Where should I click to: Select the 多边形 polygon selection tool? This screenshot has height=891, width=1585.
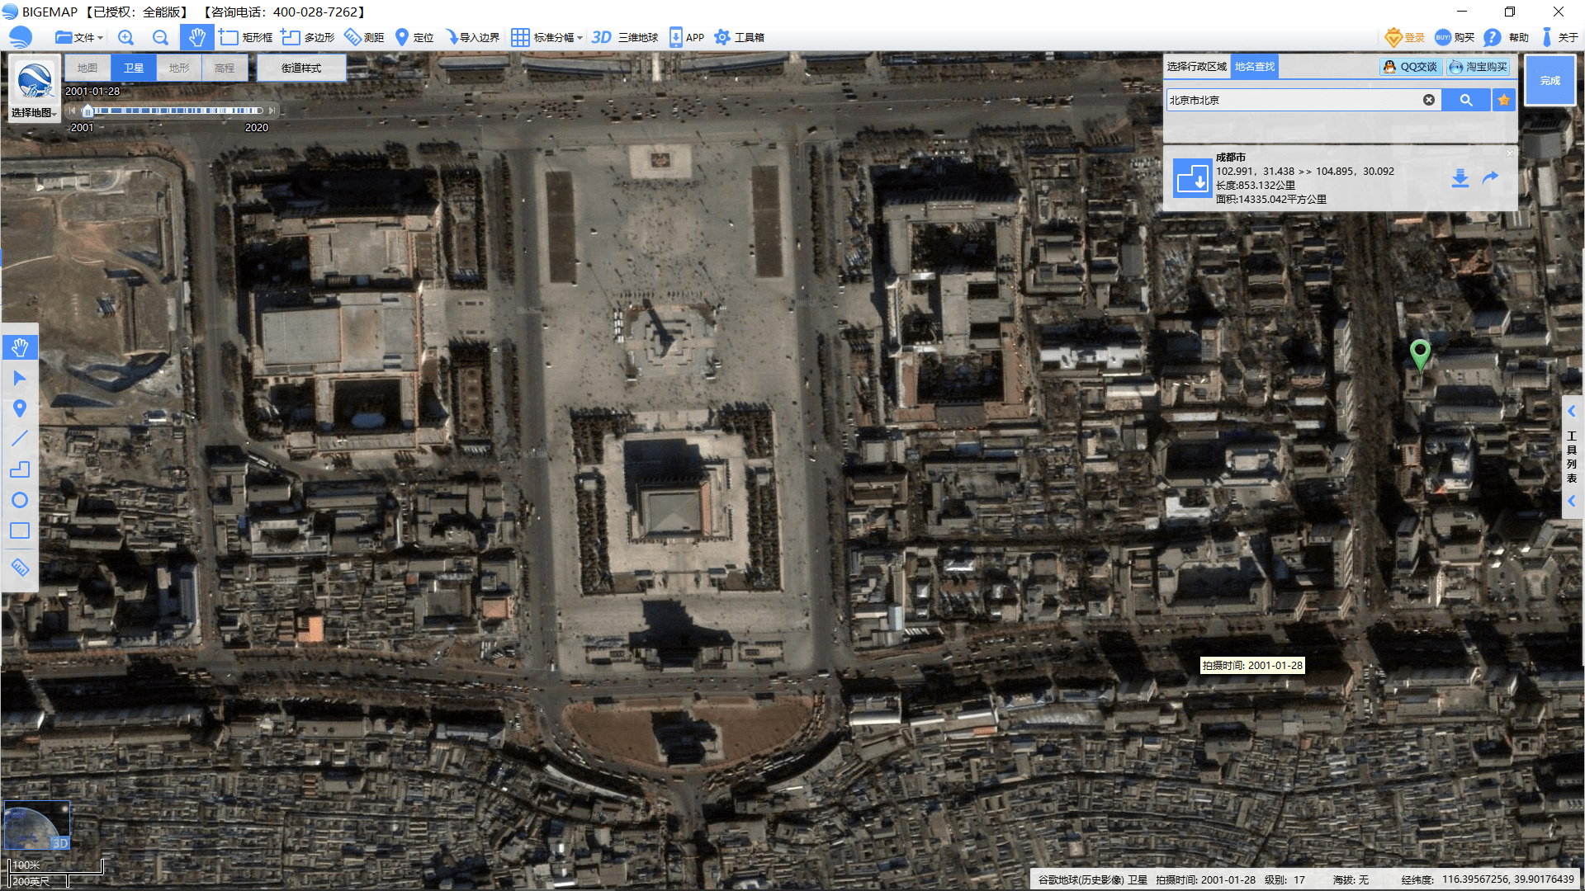pos(308,37)
